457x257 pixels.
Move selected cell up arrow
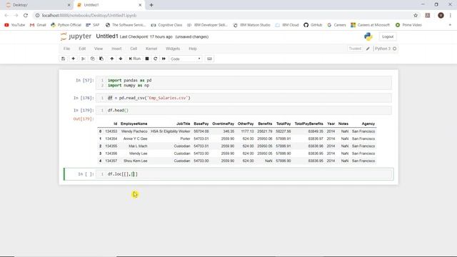[x=111, y=59]
